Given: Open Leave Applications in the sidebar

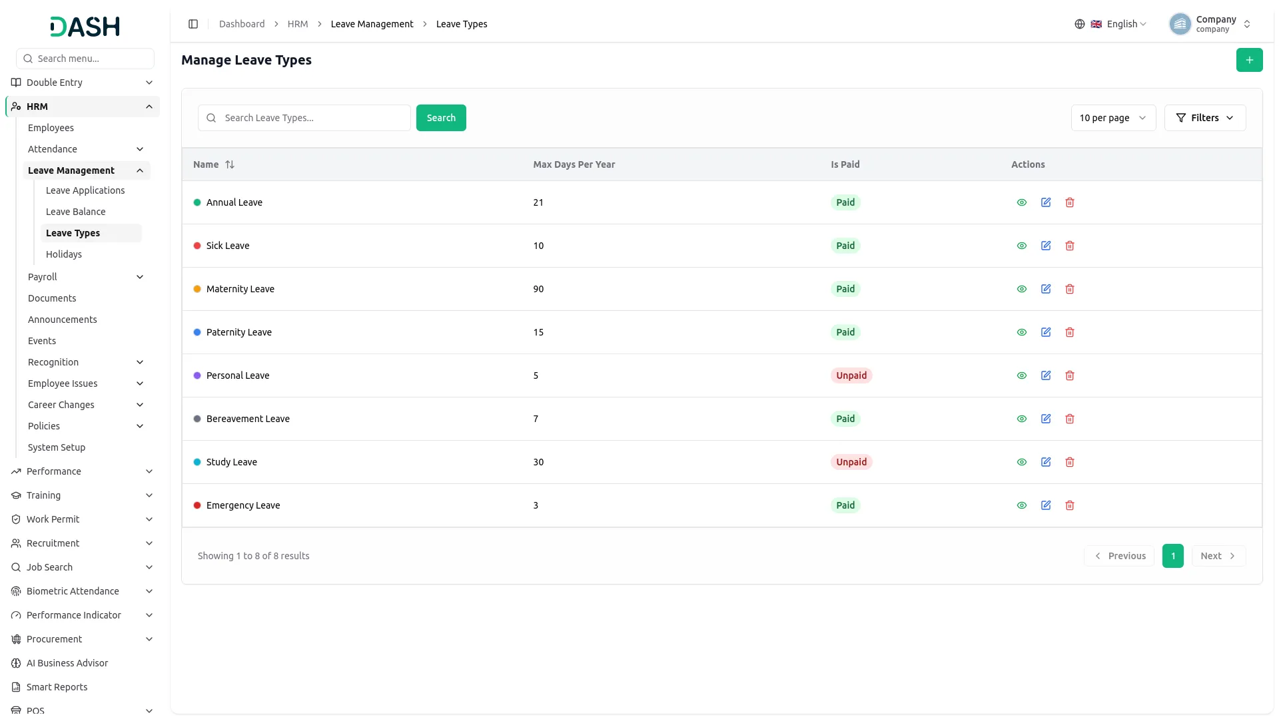Looking at the screenshot, I should [x=85, y=190].
